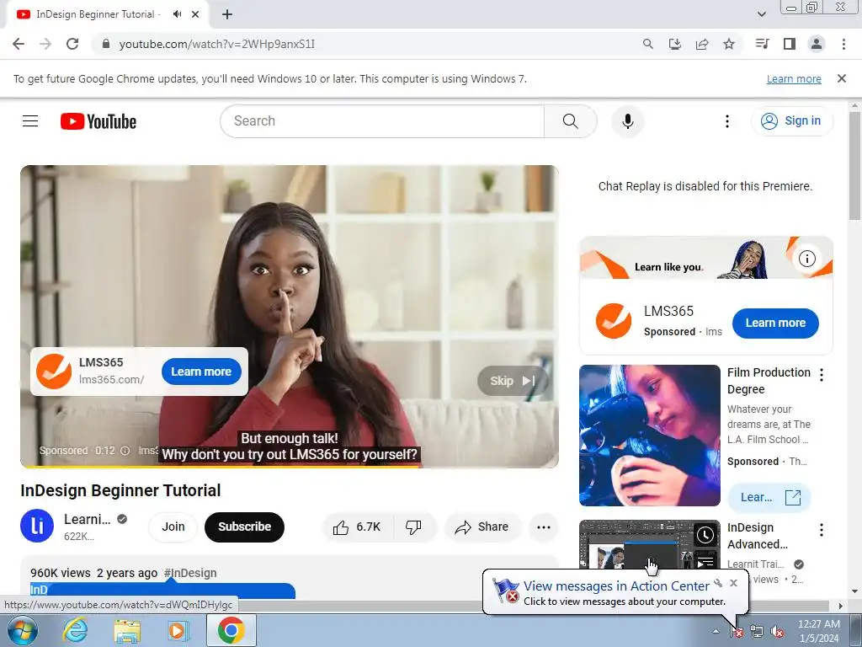Open media controls icon in Chrome toolbar
This screenshot has height=647, width=862.
click(762, 44)
